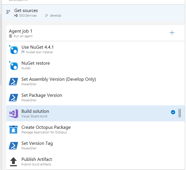186x170 pixels.
Task: Select the Get sources step
Action: click(x=26, y=11)
